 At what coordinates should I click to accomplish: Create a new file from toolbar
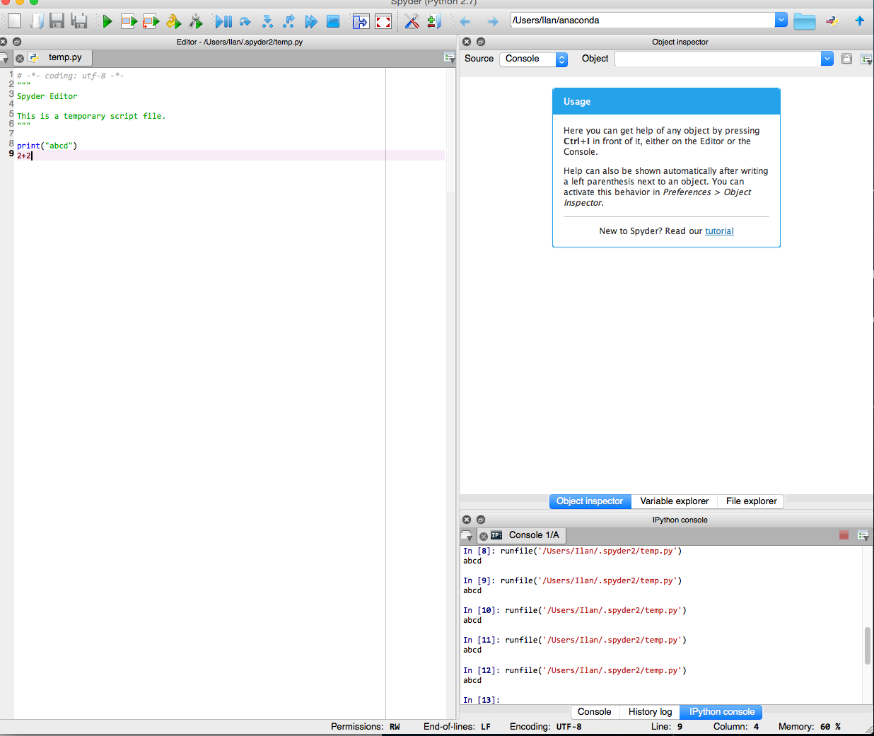tap(14, 21)
